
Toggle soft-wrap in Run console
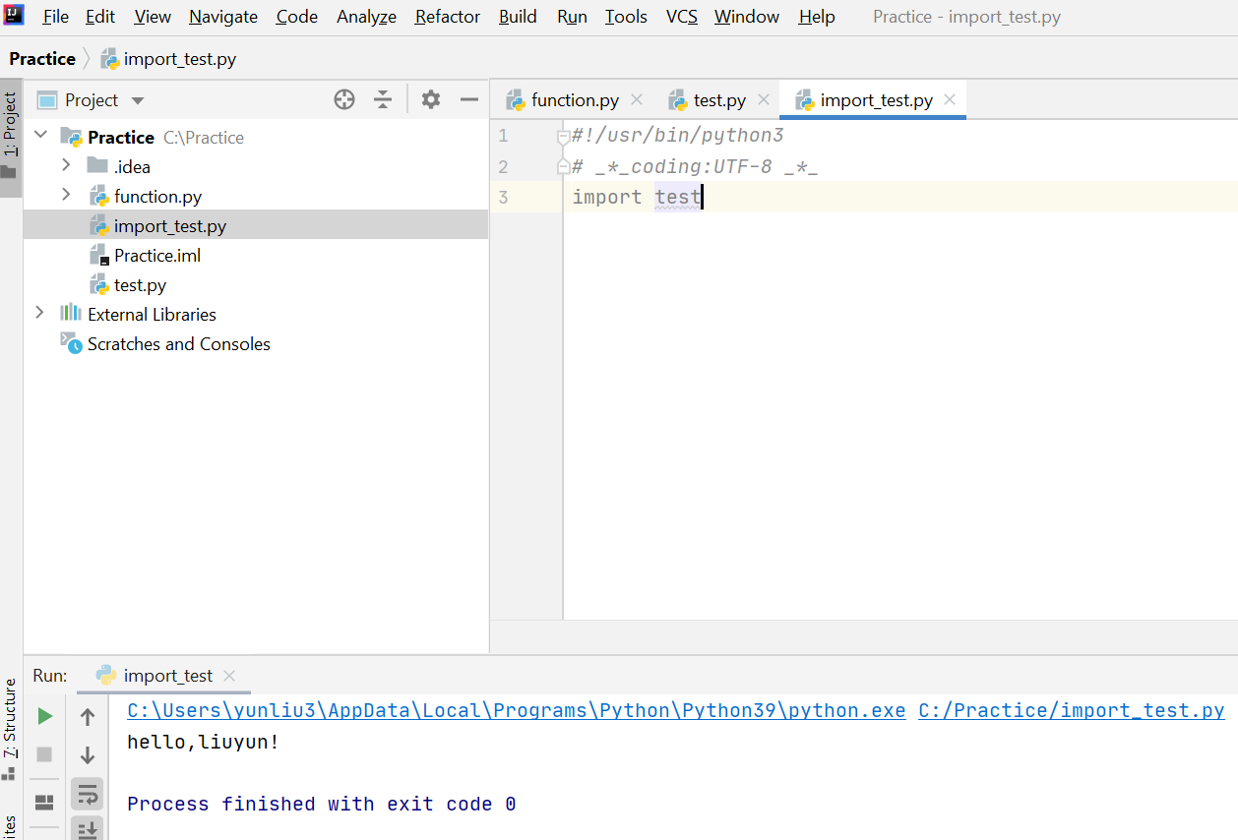(x=88, y=794)
